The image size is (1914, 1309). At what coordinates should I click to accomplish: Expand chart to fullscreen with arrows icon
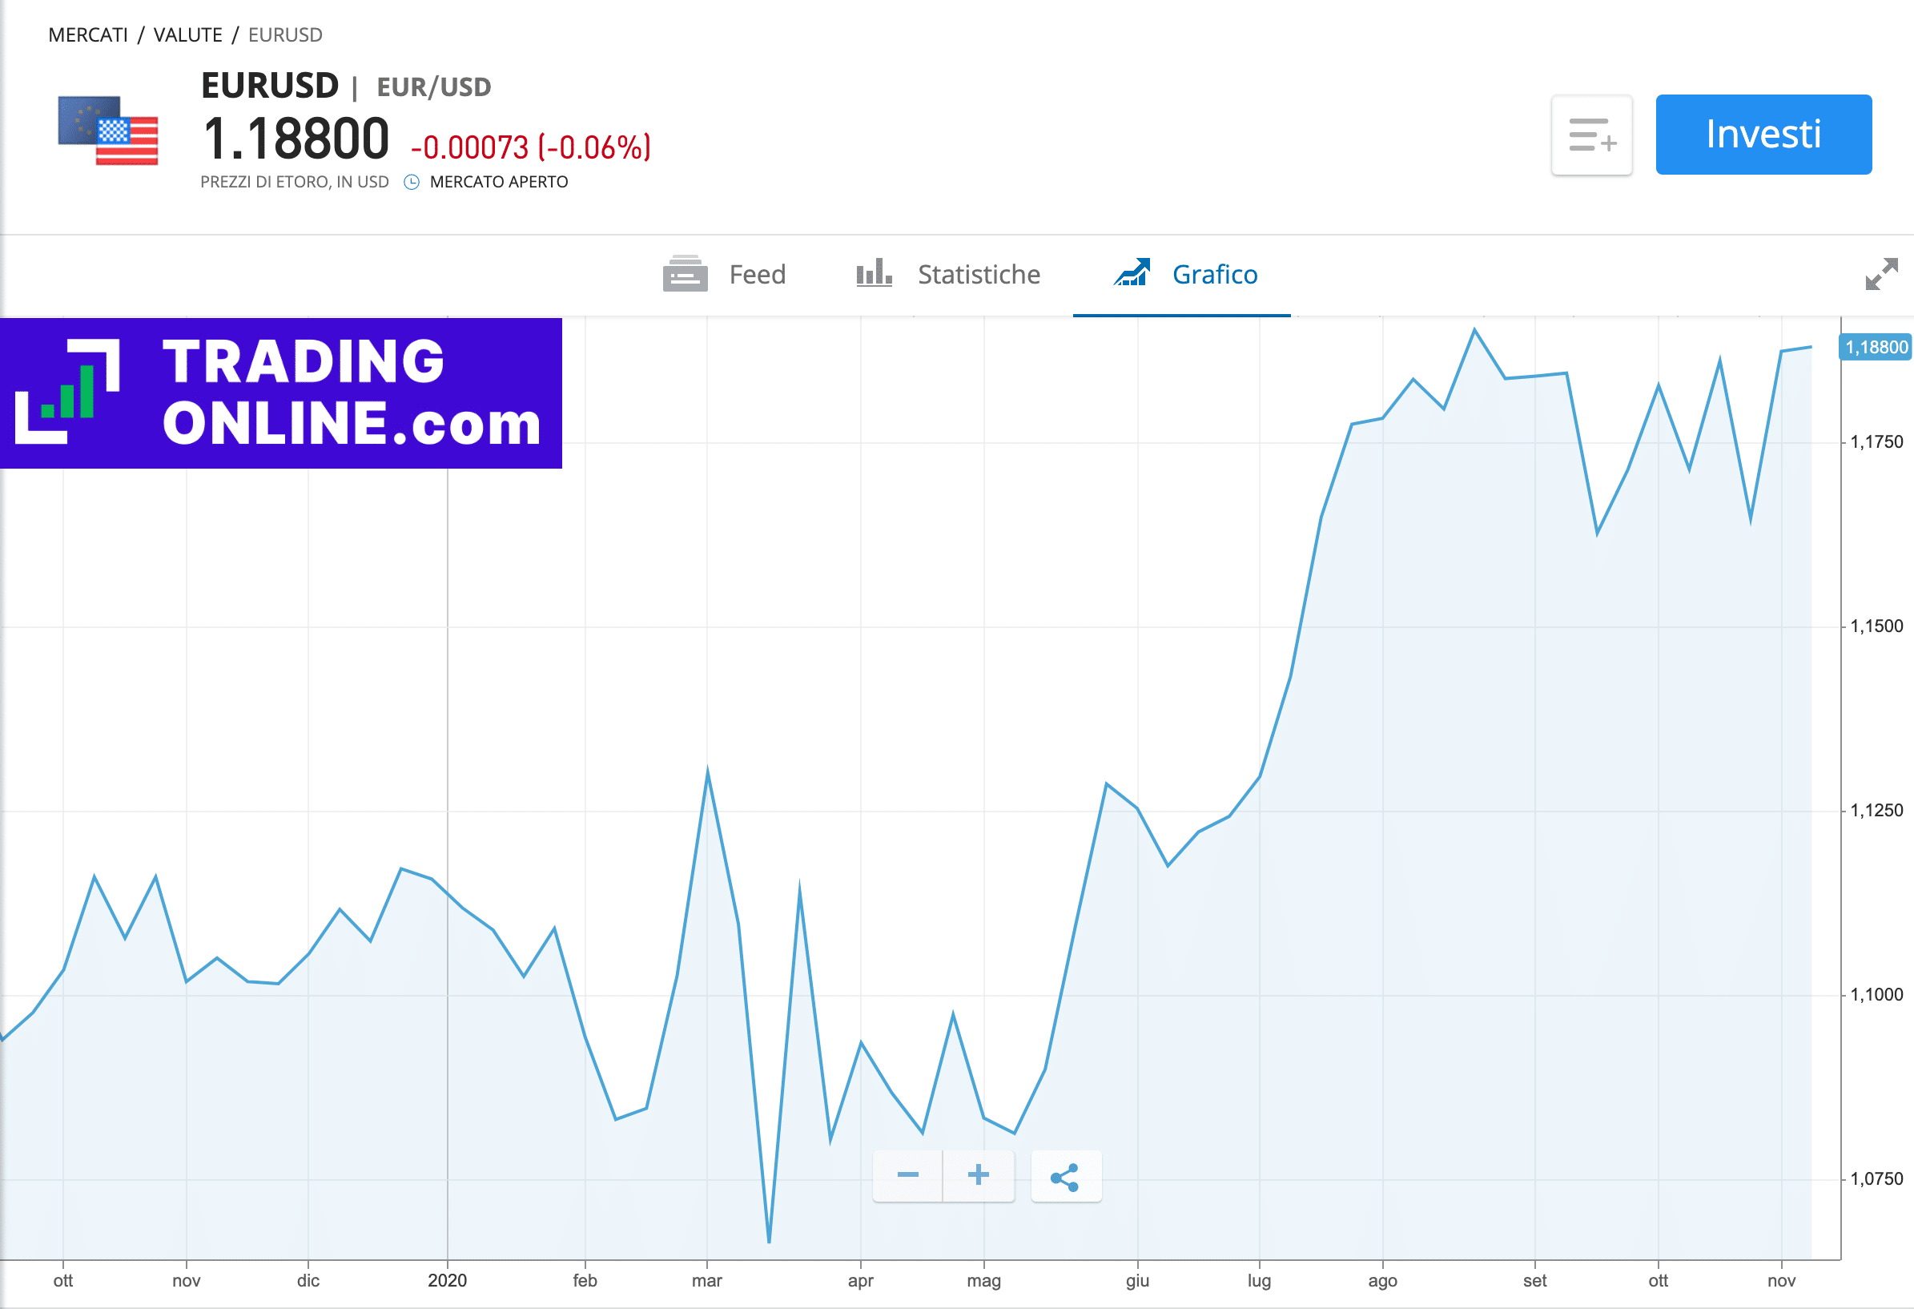[x=1882, y=273]
